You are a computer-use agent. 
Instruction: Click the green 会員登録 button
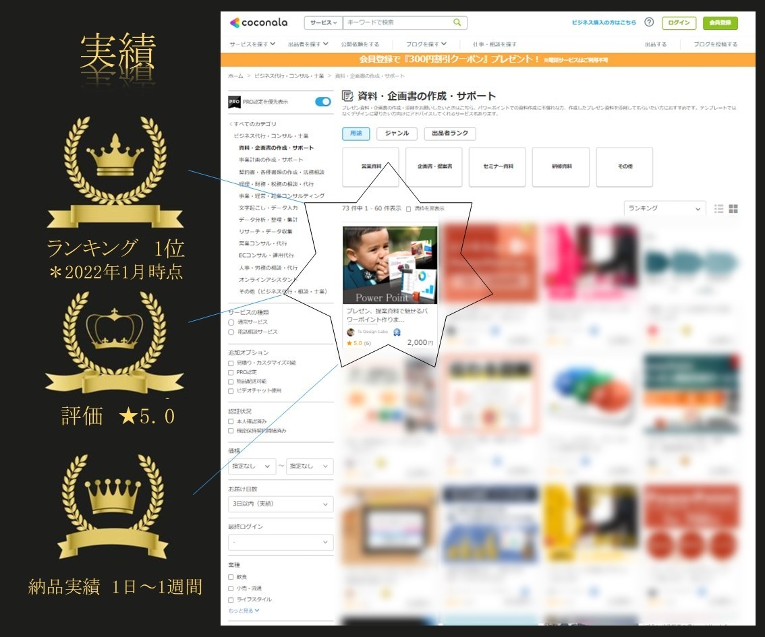pyautogui.click(x=720, y=23)
